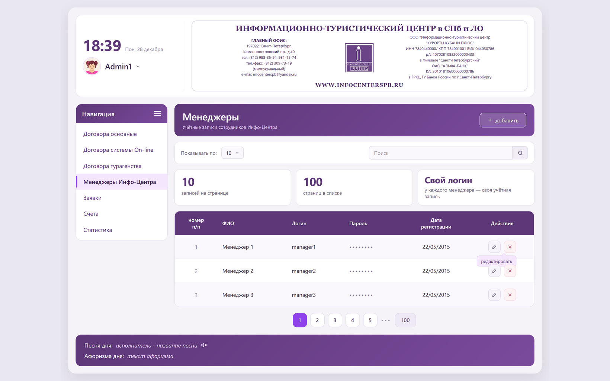
Task: Click the hamburger menu icon in Навигация header
Action: [157, 114]
